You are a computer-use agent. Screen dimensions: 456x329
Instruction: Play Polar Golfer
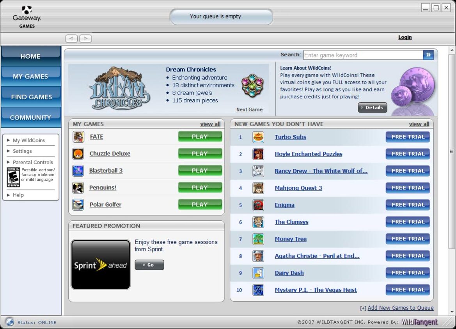click(x=200, y=205)
